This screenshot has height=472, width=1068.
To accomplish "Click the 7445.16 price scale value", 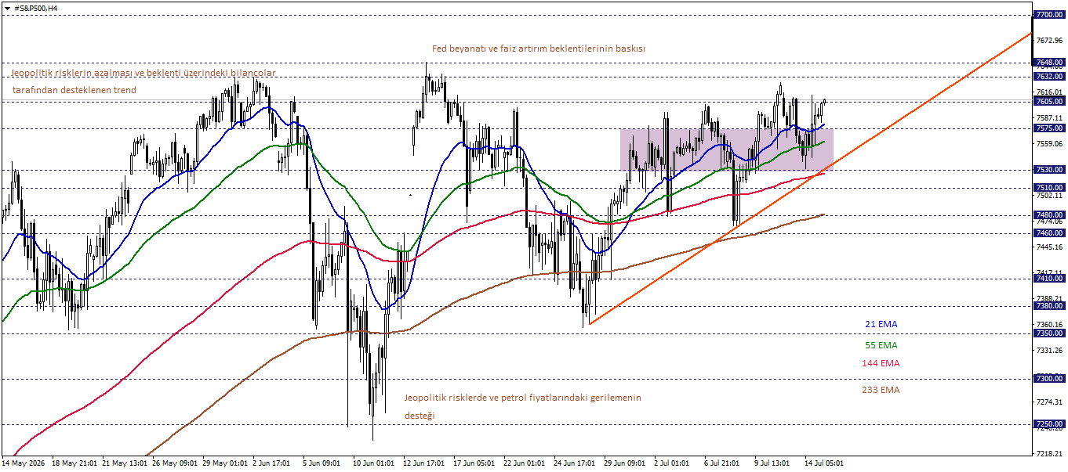I will click(x=1049, y=247).
